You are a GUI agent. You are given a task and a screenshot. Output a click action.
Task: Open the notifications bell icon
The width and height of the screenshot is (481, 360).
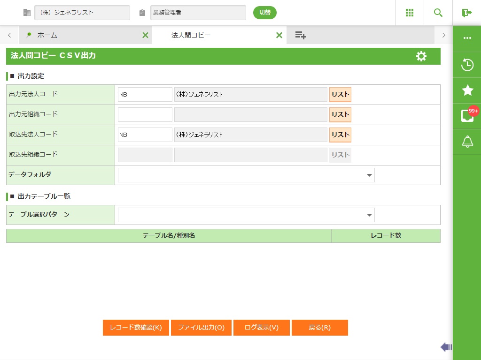click(x=467, y=142)
